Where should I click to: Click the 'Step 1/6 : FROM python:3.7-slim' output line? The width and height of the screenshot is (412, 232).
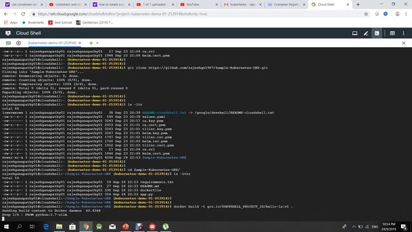(x=34, y=215)
